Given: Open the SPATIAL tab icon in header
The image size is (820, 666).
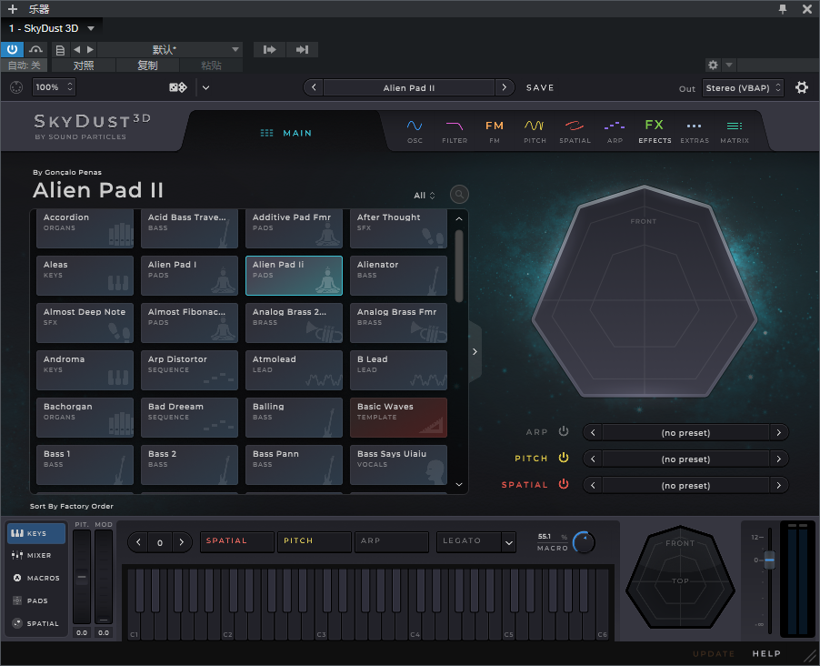Looking at the screenshot, I should [575, 131].
